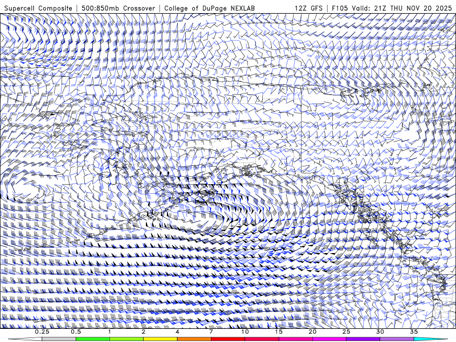
Task: Select the orange 4–7 color bar segment
Action: (194, 339)
